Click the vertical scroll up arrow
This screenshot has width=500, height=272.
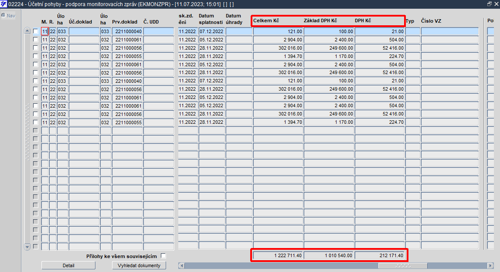point(27,31)
